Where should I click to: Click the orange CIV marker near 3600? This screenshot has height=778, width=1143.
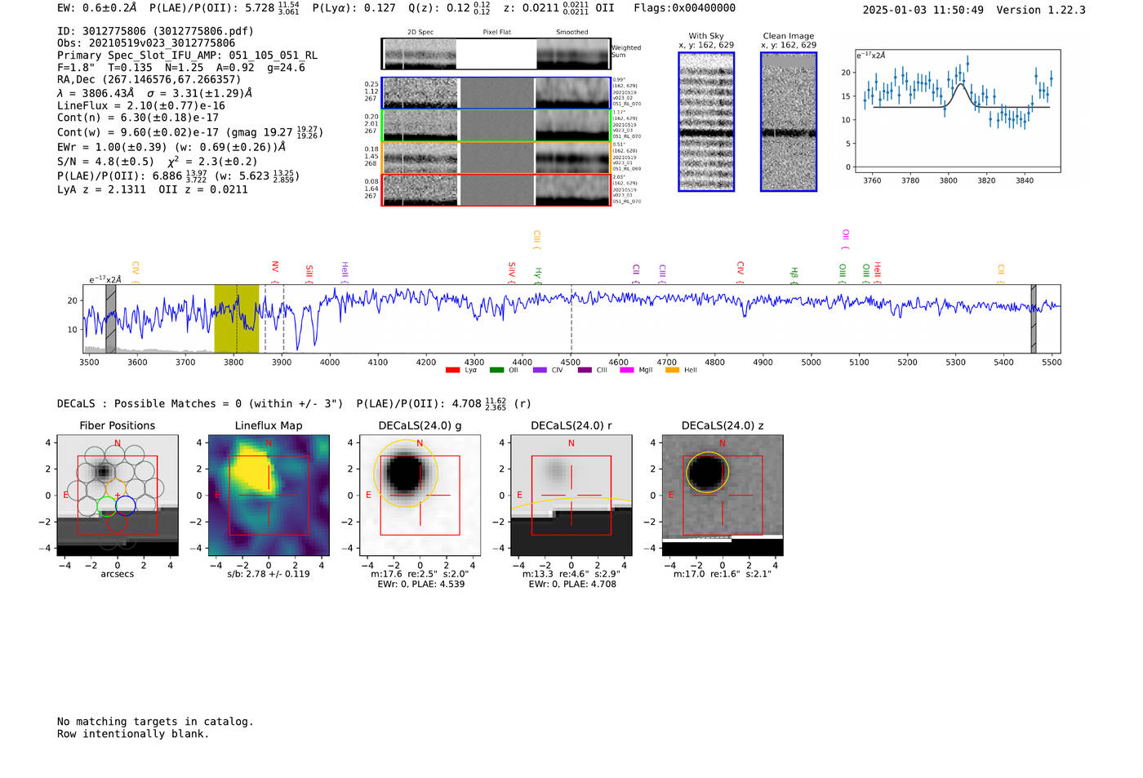click(x=136, y=271)
